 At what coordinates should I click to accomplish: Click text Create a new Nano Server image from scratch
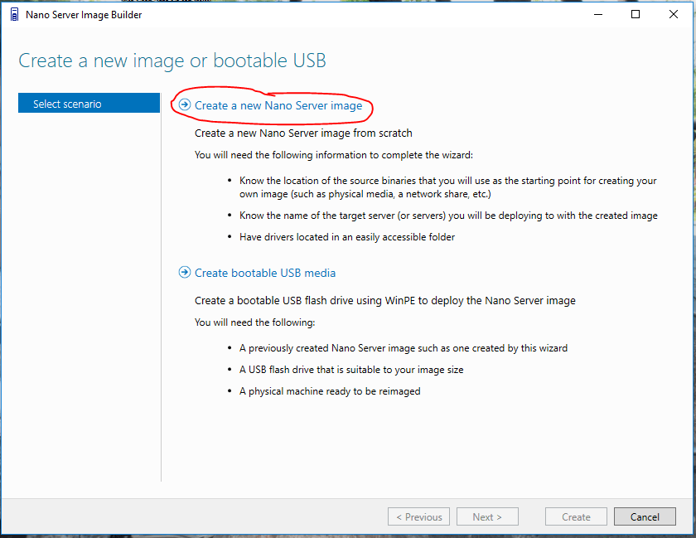pyautogui.click(x=303, y=133)
